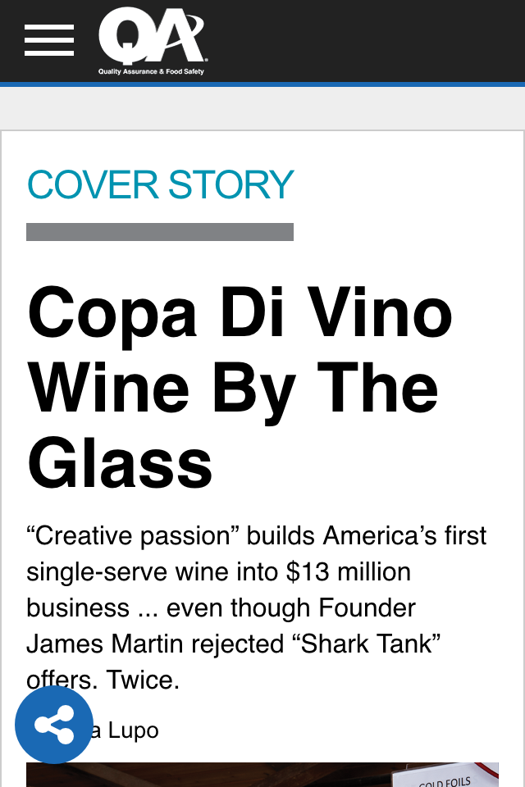Click the 'Copa Di Vino' headline line
Image resolution: width=525 pixels, height=787 pixels.
(x=240, y=313)
